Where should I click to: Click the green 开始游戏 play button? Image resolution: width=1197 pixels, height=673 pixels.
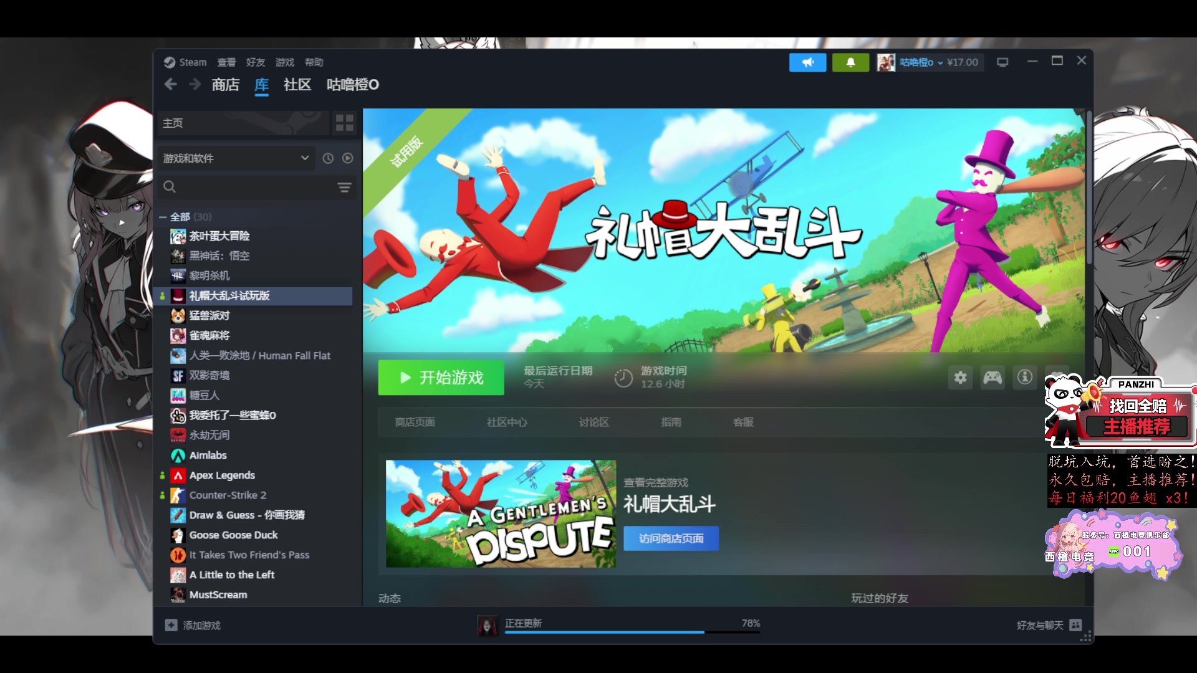(441, 378)
